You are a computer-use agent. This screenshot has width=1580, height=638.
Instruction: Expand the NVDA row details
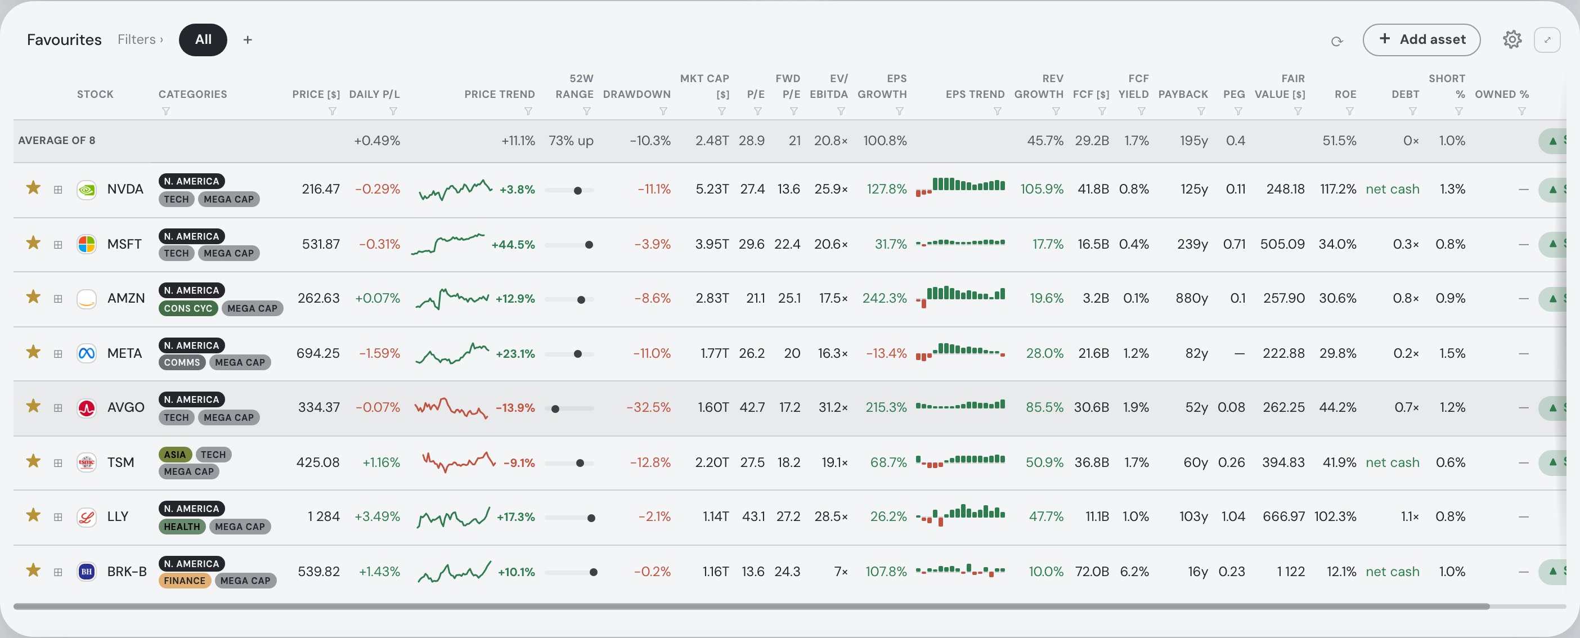point(57,190)
